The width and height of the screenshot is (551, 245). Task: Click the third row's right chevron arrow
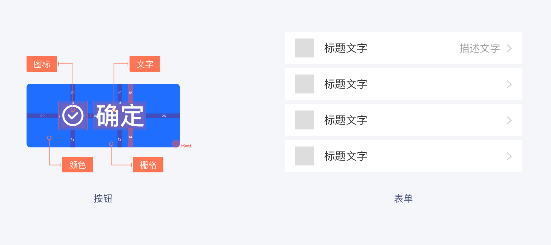(x=509, y=120)
